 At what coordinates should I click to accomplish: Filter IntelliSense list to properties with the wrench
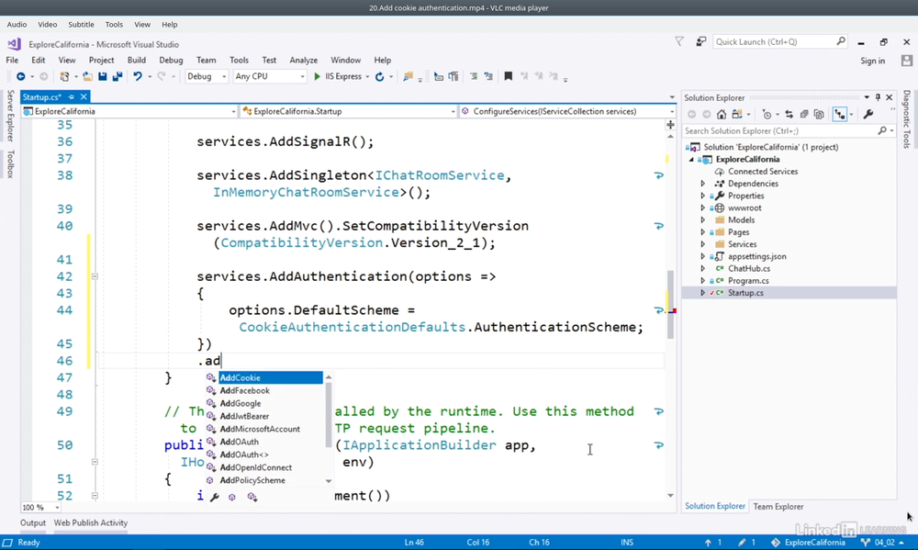[x=214, y=497]
